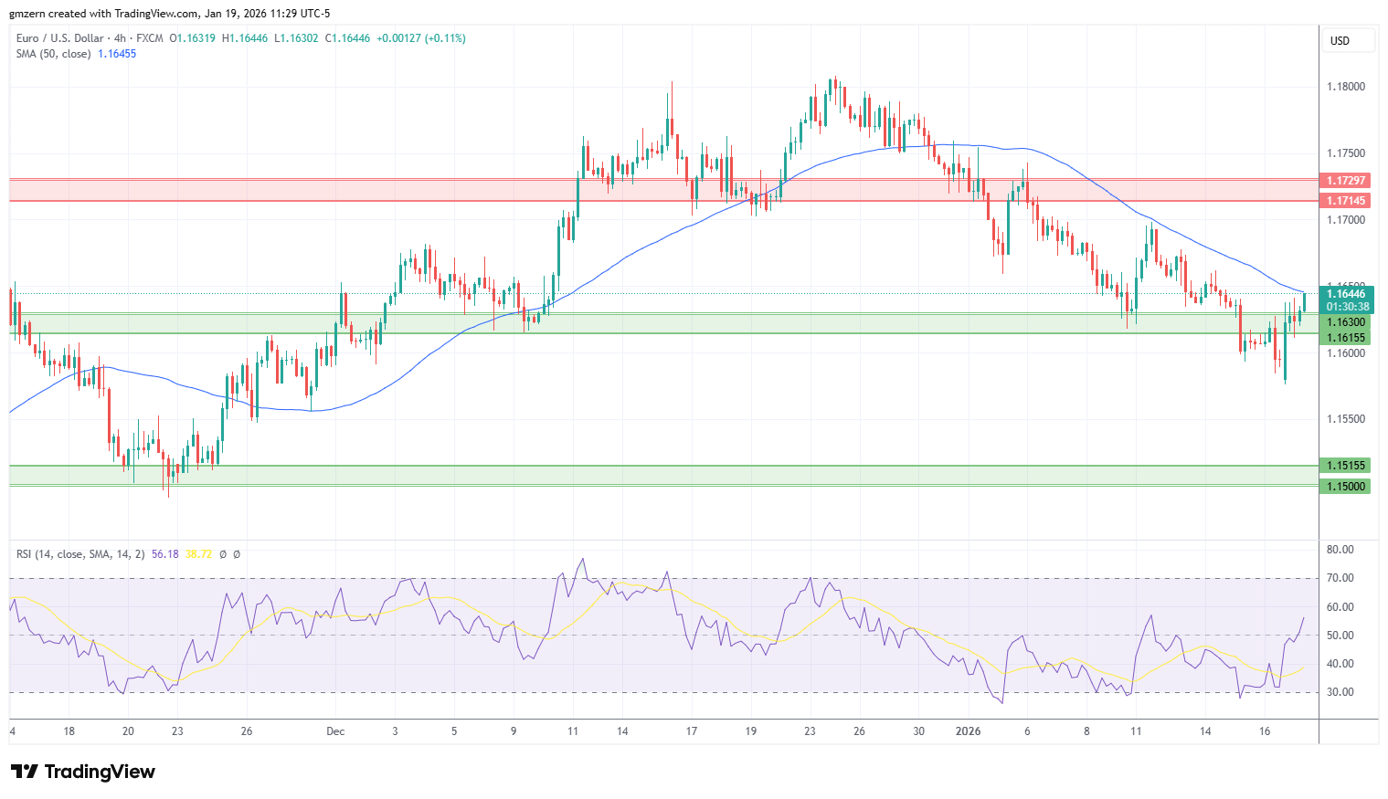Click the RSI 80.00 scale label
Viewport: 1388px width, 799px height.
pyautogui.click(x=1340, y=550)
